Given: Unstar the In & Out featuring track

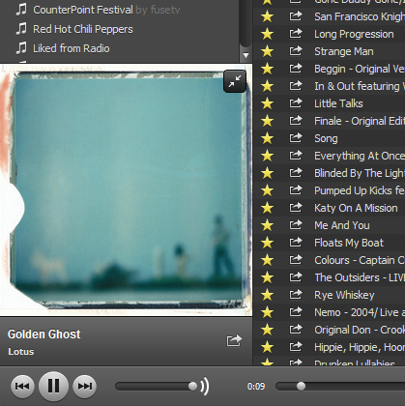Looking at the screenshot, I should click(268, 86).
